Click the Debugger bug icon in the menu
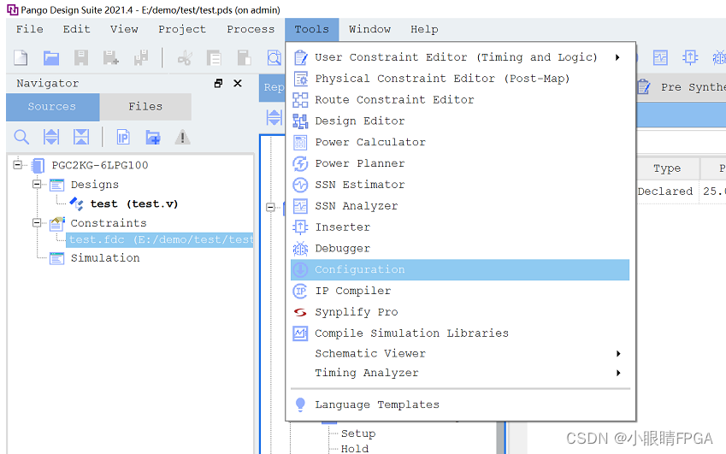The width and height of the screenshot is (726, 454). (300, 249)
